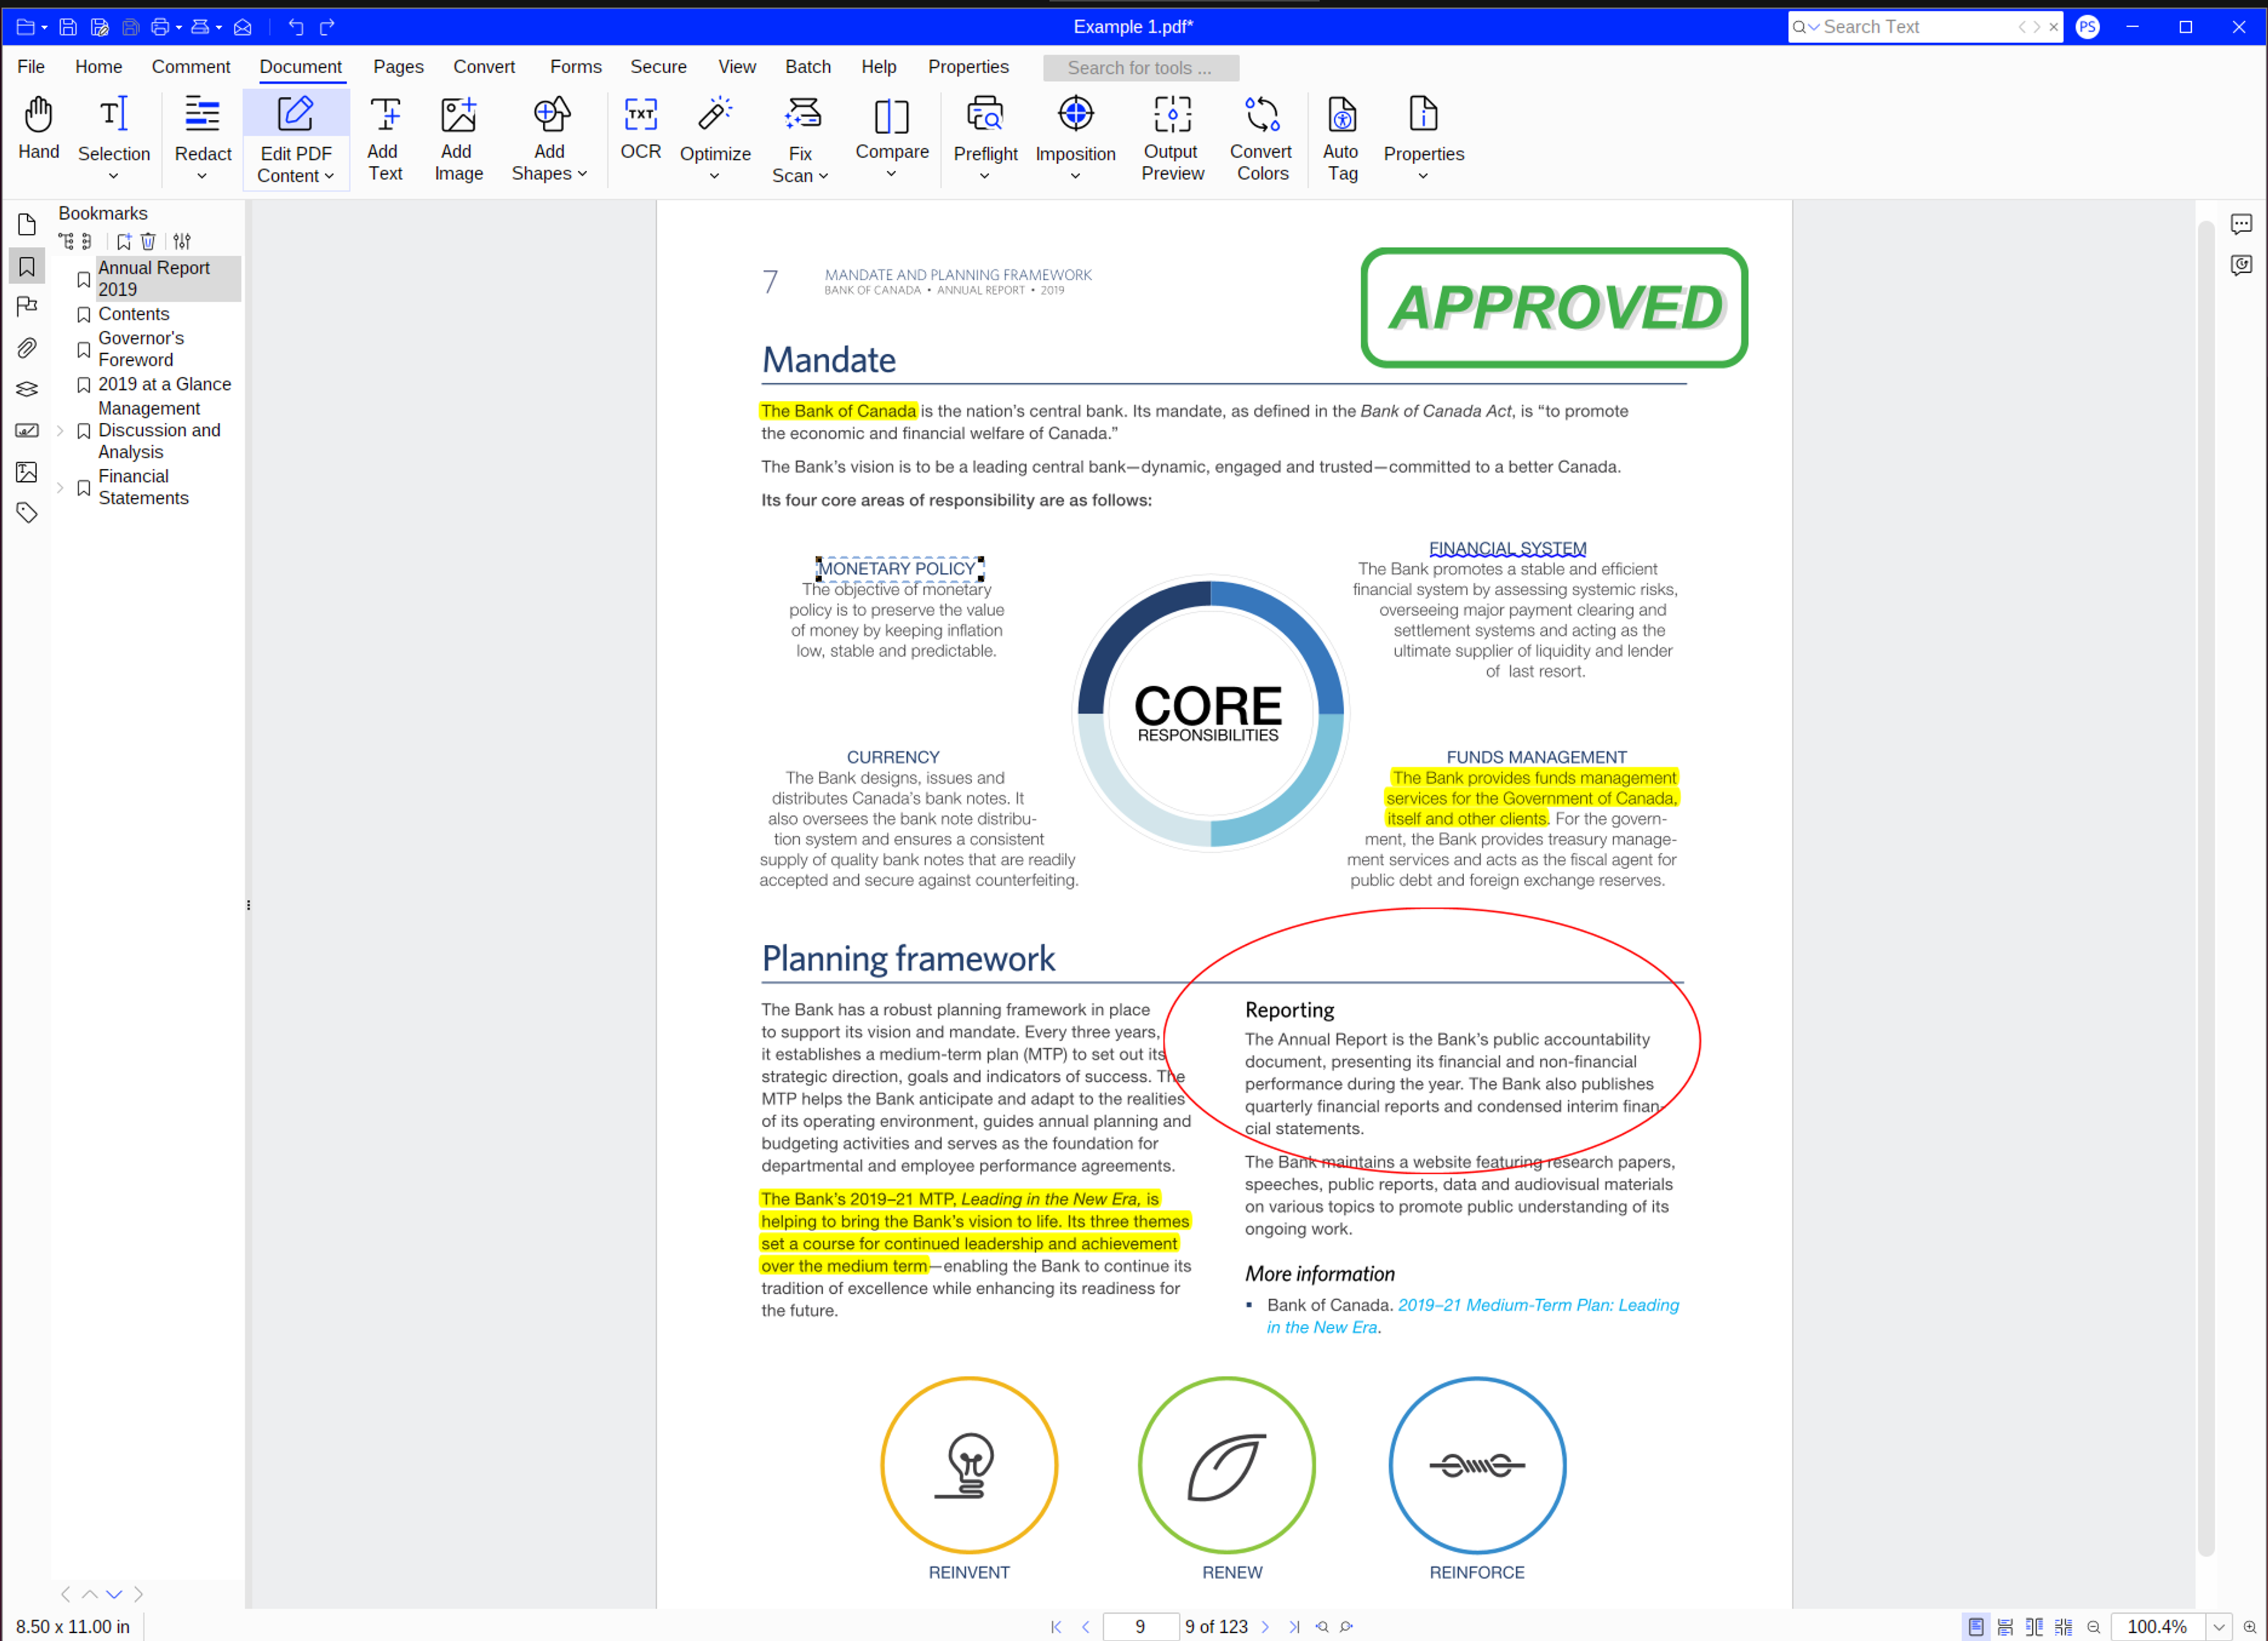Viewport: 2268px width, 1641px height.
Task: Click the zoom in magnifier button
Action: coord(2250,1626)
